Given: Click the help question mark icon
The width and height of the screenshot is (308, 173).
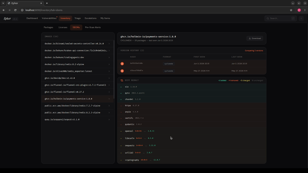Looking at the screenshot, I should pyautogui.click(x=301, y=18).
